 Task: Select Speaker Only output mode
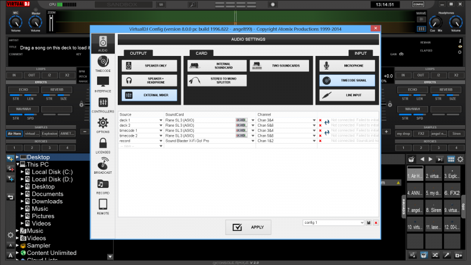[x=150, y=65]
